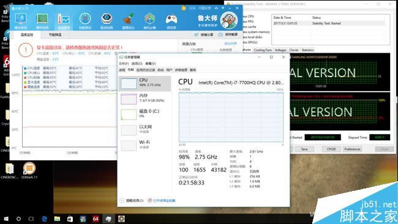Viewport: 398px width, 224px height.
Task: Toggle the green 显卡温度 legend square
Action: pos(25,82)
